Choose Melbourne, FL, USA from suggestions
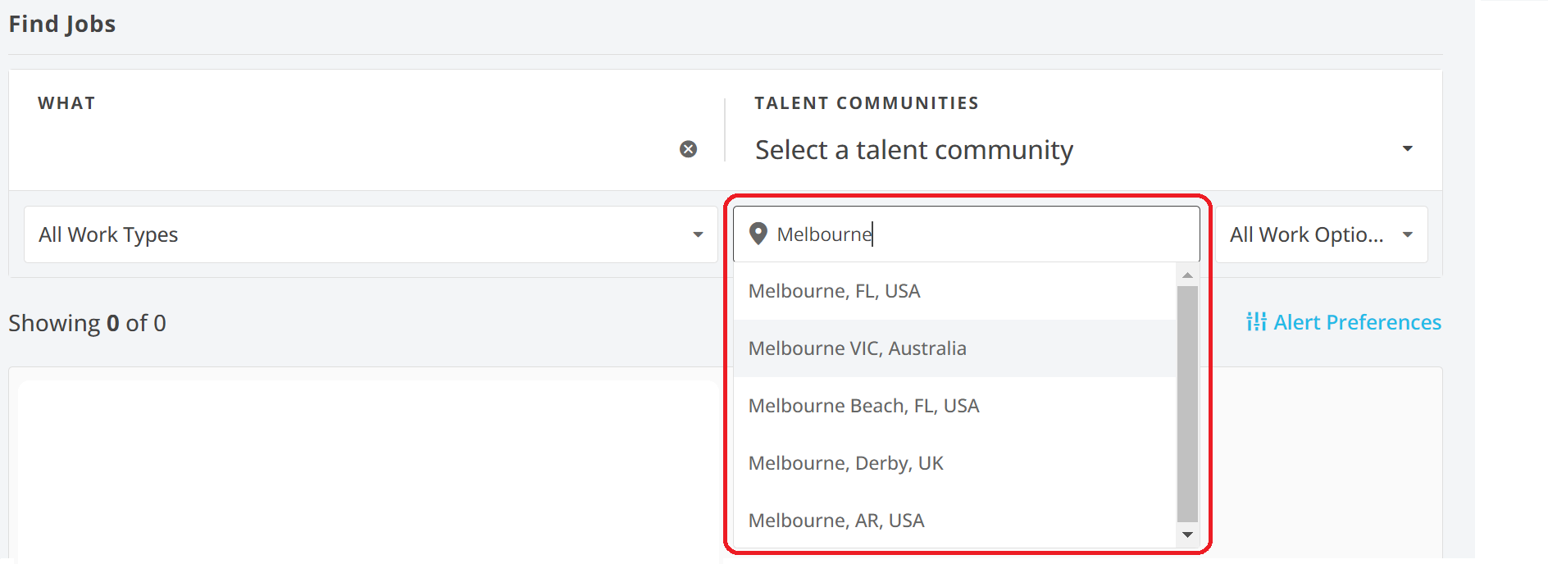 coord(835,291)
